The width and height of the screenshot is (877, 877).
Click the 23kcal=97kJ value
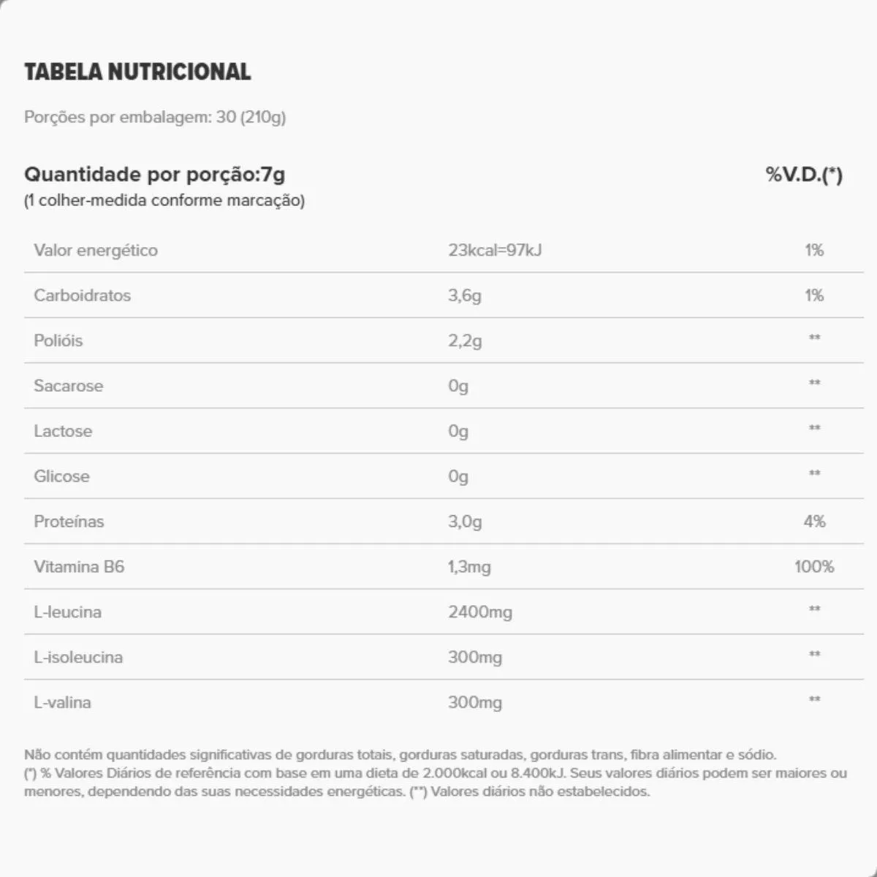click(x=495, y=250)
